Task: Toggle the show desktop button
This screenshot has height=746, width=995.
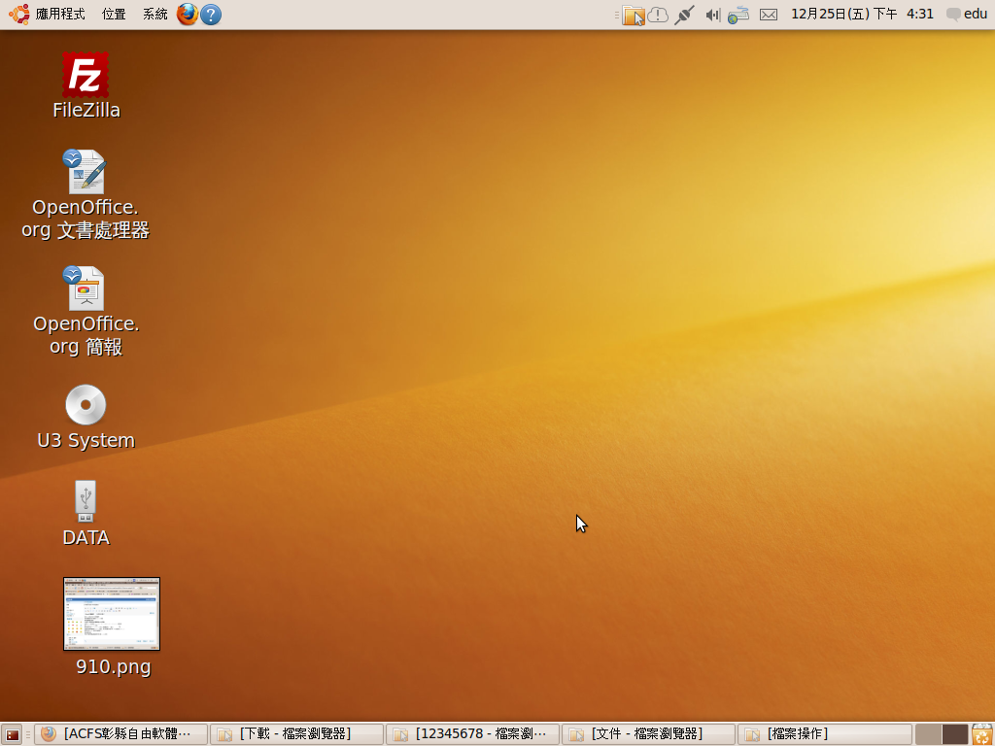Action: click(x=12, y=734)
